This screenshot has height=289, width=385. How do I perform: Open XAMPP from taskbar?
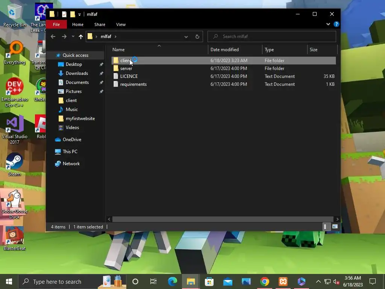(283, 281)
